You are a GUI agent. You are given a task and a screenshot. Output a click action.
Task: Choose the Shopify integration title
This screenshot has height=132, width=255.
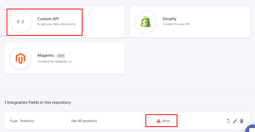pos(169,19)
